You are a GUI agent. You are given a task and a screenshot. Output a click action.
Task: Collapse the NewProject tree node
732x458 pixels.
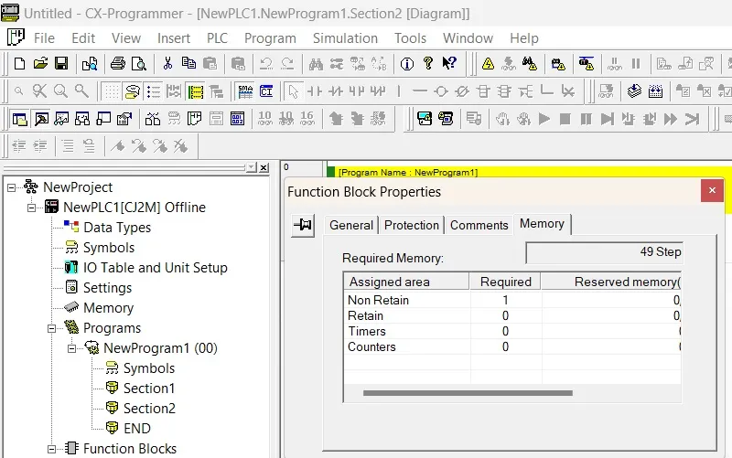click(12, 187)
